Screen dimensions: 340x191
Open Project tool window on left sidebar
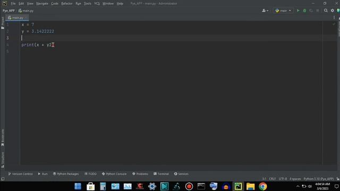point(3,23)
